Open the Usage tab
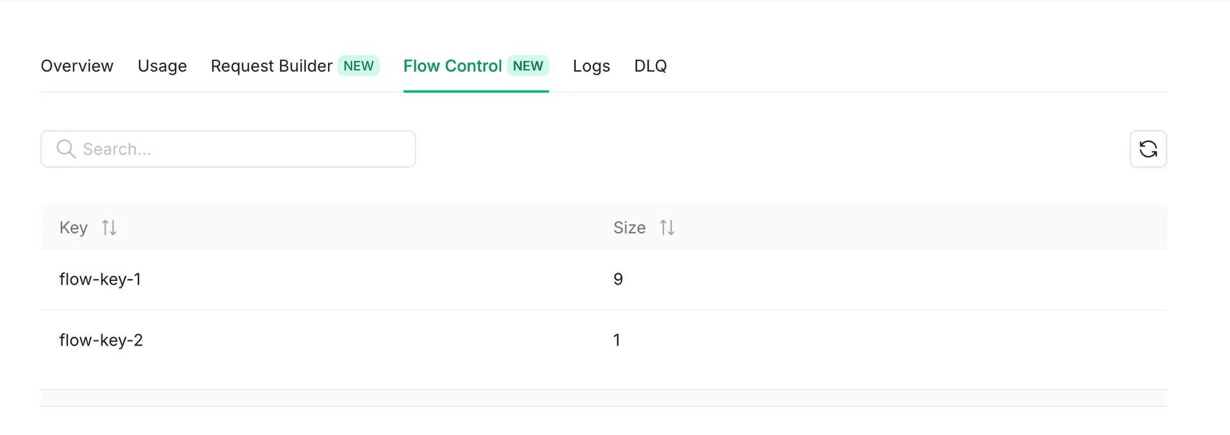This screenshot has height=435, width=1230. click(x=162, y=66)
